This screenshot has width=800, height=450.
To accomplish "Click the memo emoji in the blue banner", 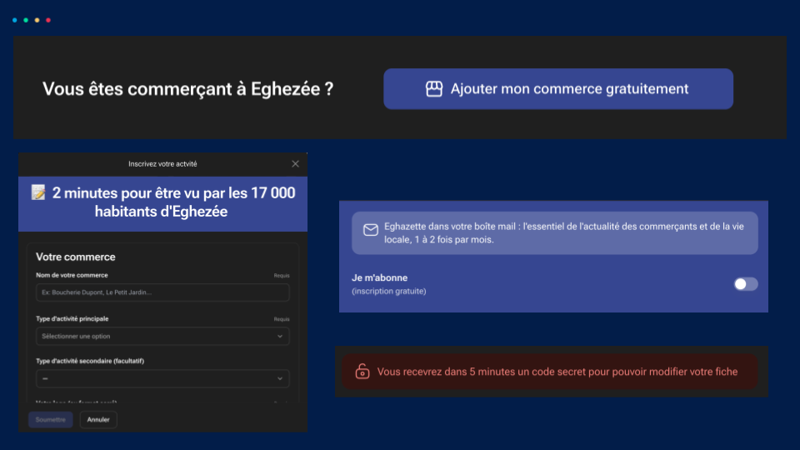I will tap(38, 193).
